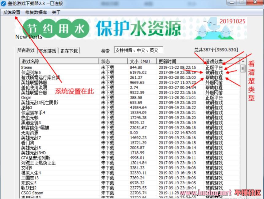Sort by 大小 (MB) column header
Viewport: 264px width, 199px height.
(x=142, y=61)
